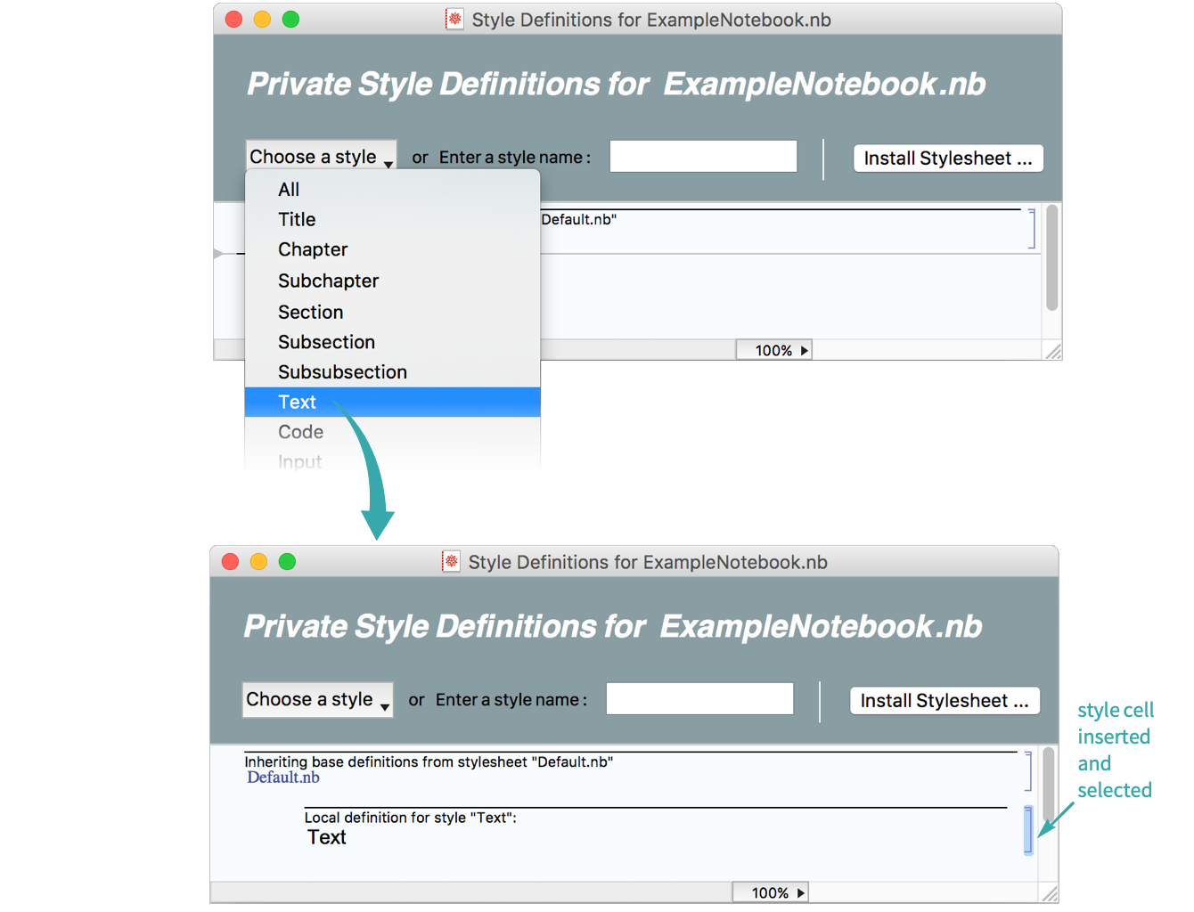Click the Default.nb cell bracket in lower window
This screenshot has width=1194, height=912.
pos(1028,771)
